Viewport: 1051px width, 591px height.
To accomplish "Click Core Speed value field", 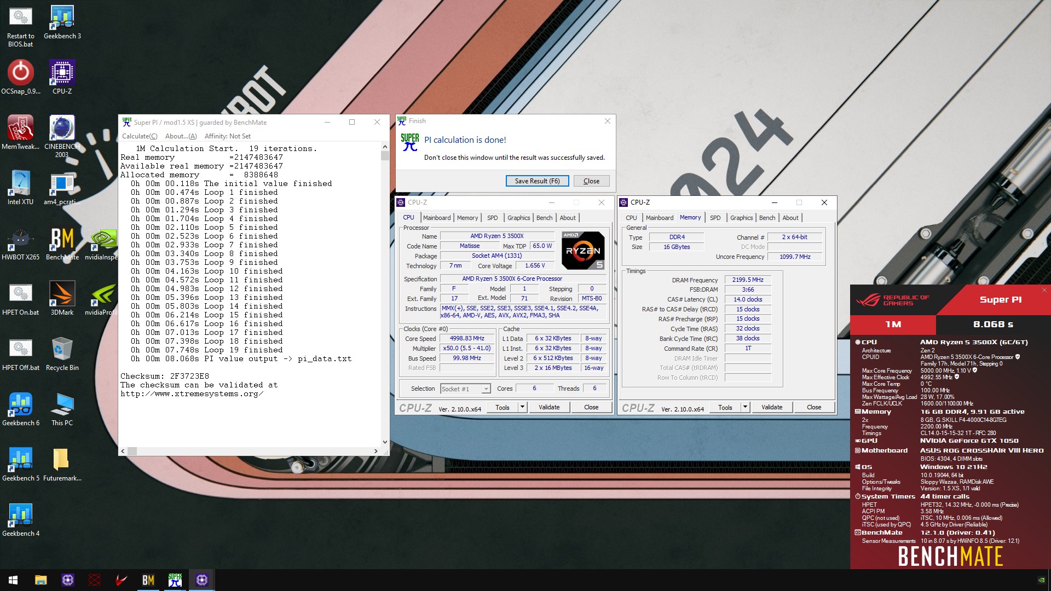I will click(467, 339).
